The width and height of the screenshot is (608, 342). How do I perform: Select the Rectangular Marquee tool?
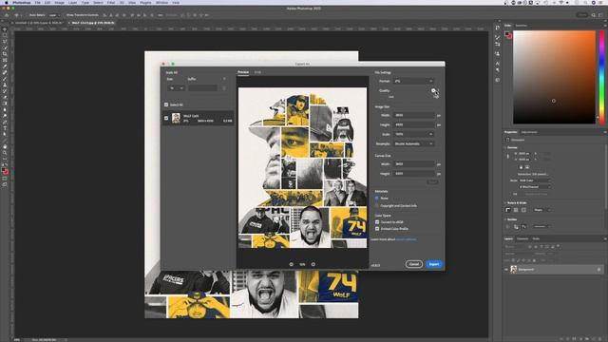pos(5,35)
